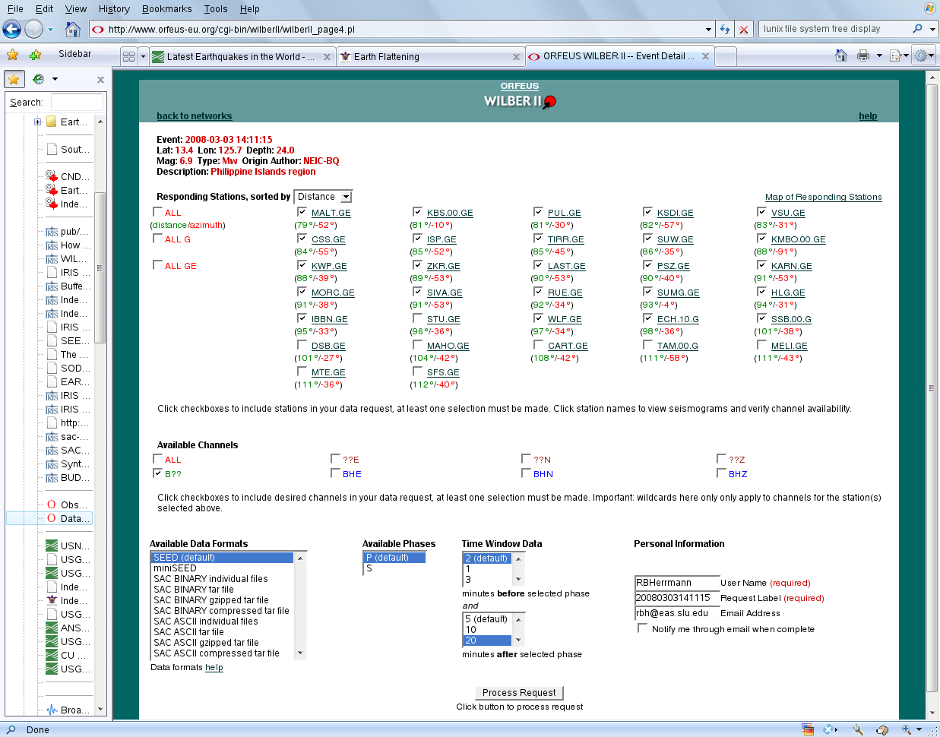Viewport: 940px width, 737px height.
Task: Enable the CART.GE station checkbox
Action: point(538,345)
